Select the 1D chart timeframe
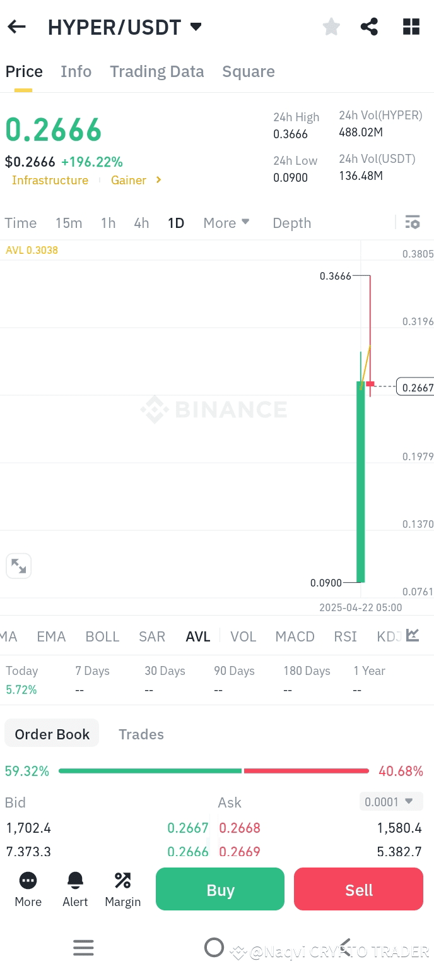The image size is (434, 966). click(x=175, y=222)
